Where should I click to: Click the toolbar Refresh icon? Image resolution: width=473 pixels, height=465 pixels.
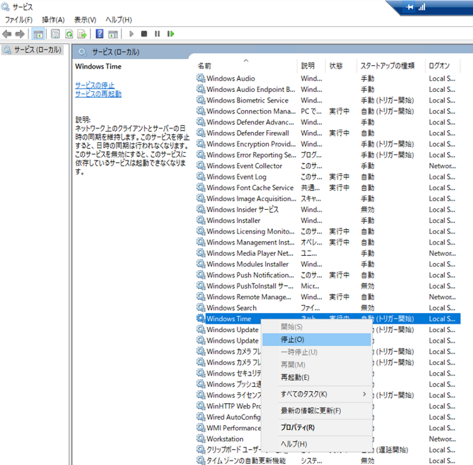[x=69, y=34]
